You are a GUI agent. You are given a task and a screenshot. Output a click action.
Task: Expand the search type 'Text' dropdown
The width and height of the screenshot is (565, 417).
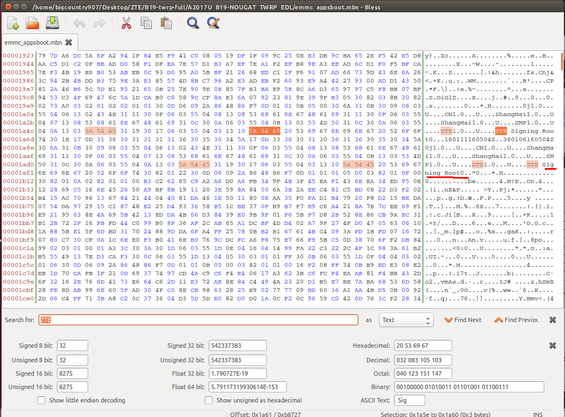tap(406, 320)
